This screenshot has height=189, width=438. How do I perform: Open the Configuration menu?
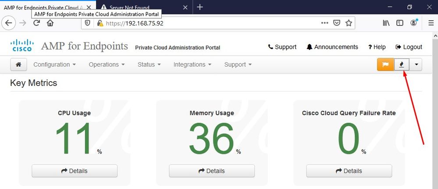click(54, 64)
